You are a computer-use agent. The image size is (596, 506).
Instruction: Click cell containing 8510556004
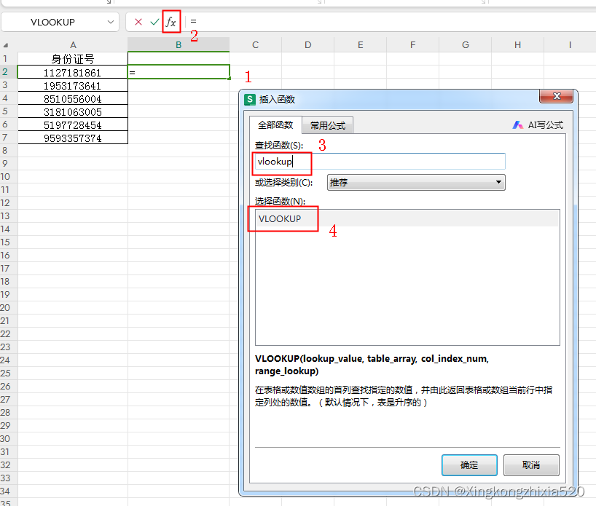coord(73,99)
